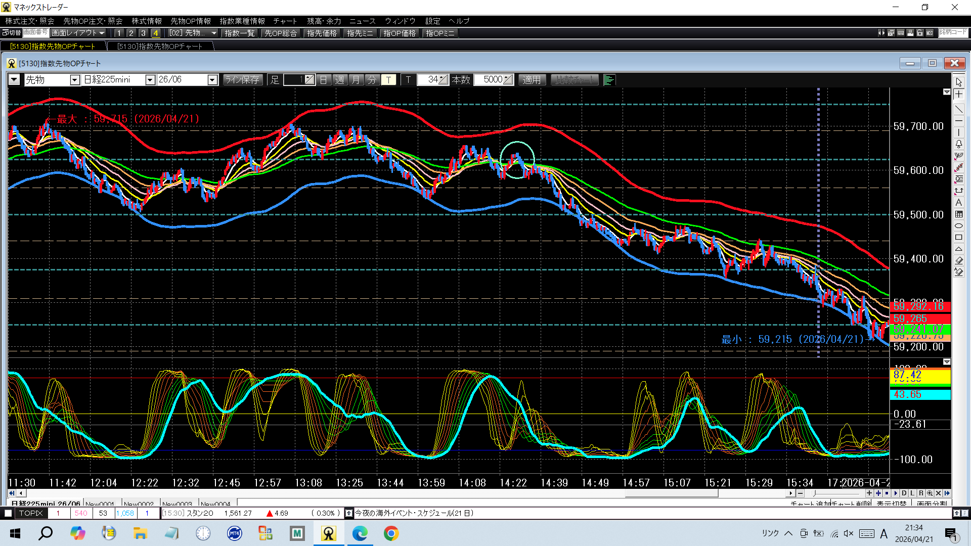Screen dimensions: 971x546
Task: Expand the 26/06 contract month dropdown
Action: pyautogui.click(x=212, y=80)
